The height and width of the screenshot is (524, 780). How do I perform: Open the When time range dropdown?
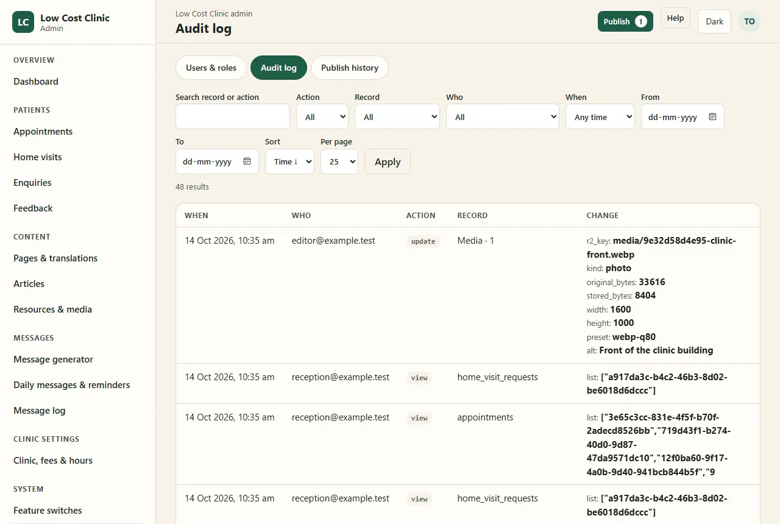point(600,116)
